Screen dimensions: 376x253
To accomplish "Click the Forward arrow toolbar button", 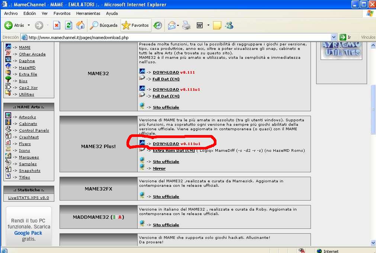I will point(39,25).
